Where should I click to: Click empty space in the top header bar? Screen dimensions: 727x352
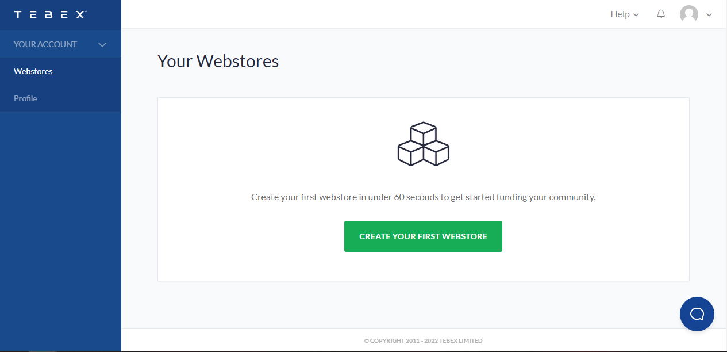coord(362,14)
